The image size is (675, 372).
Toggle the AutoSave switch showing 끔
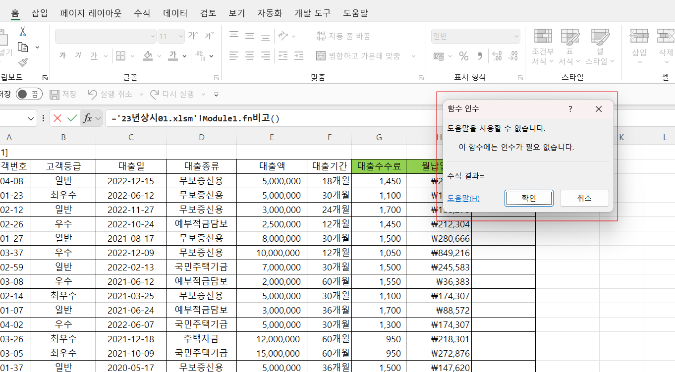(29, 94)
